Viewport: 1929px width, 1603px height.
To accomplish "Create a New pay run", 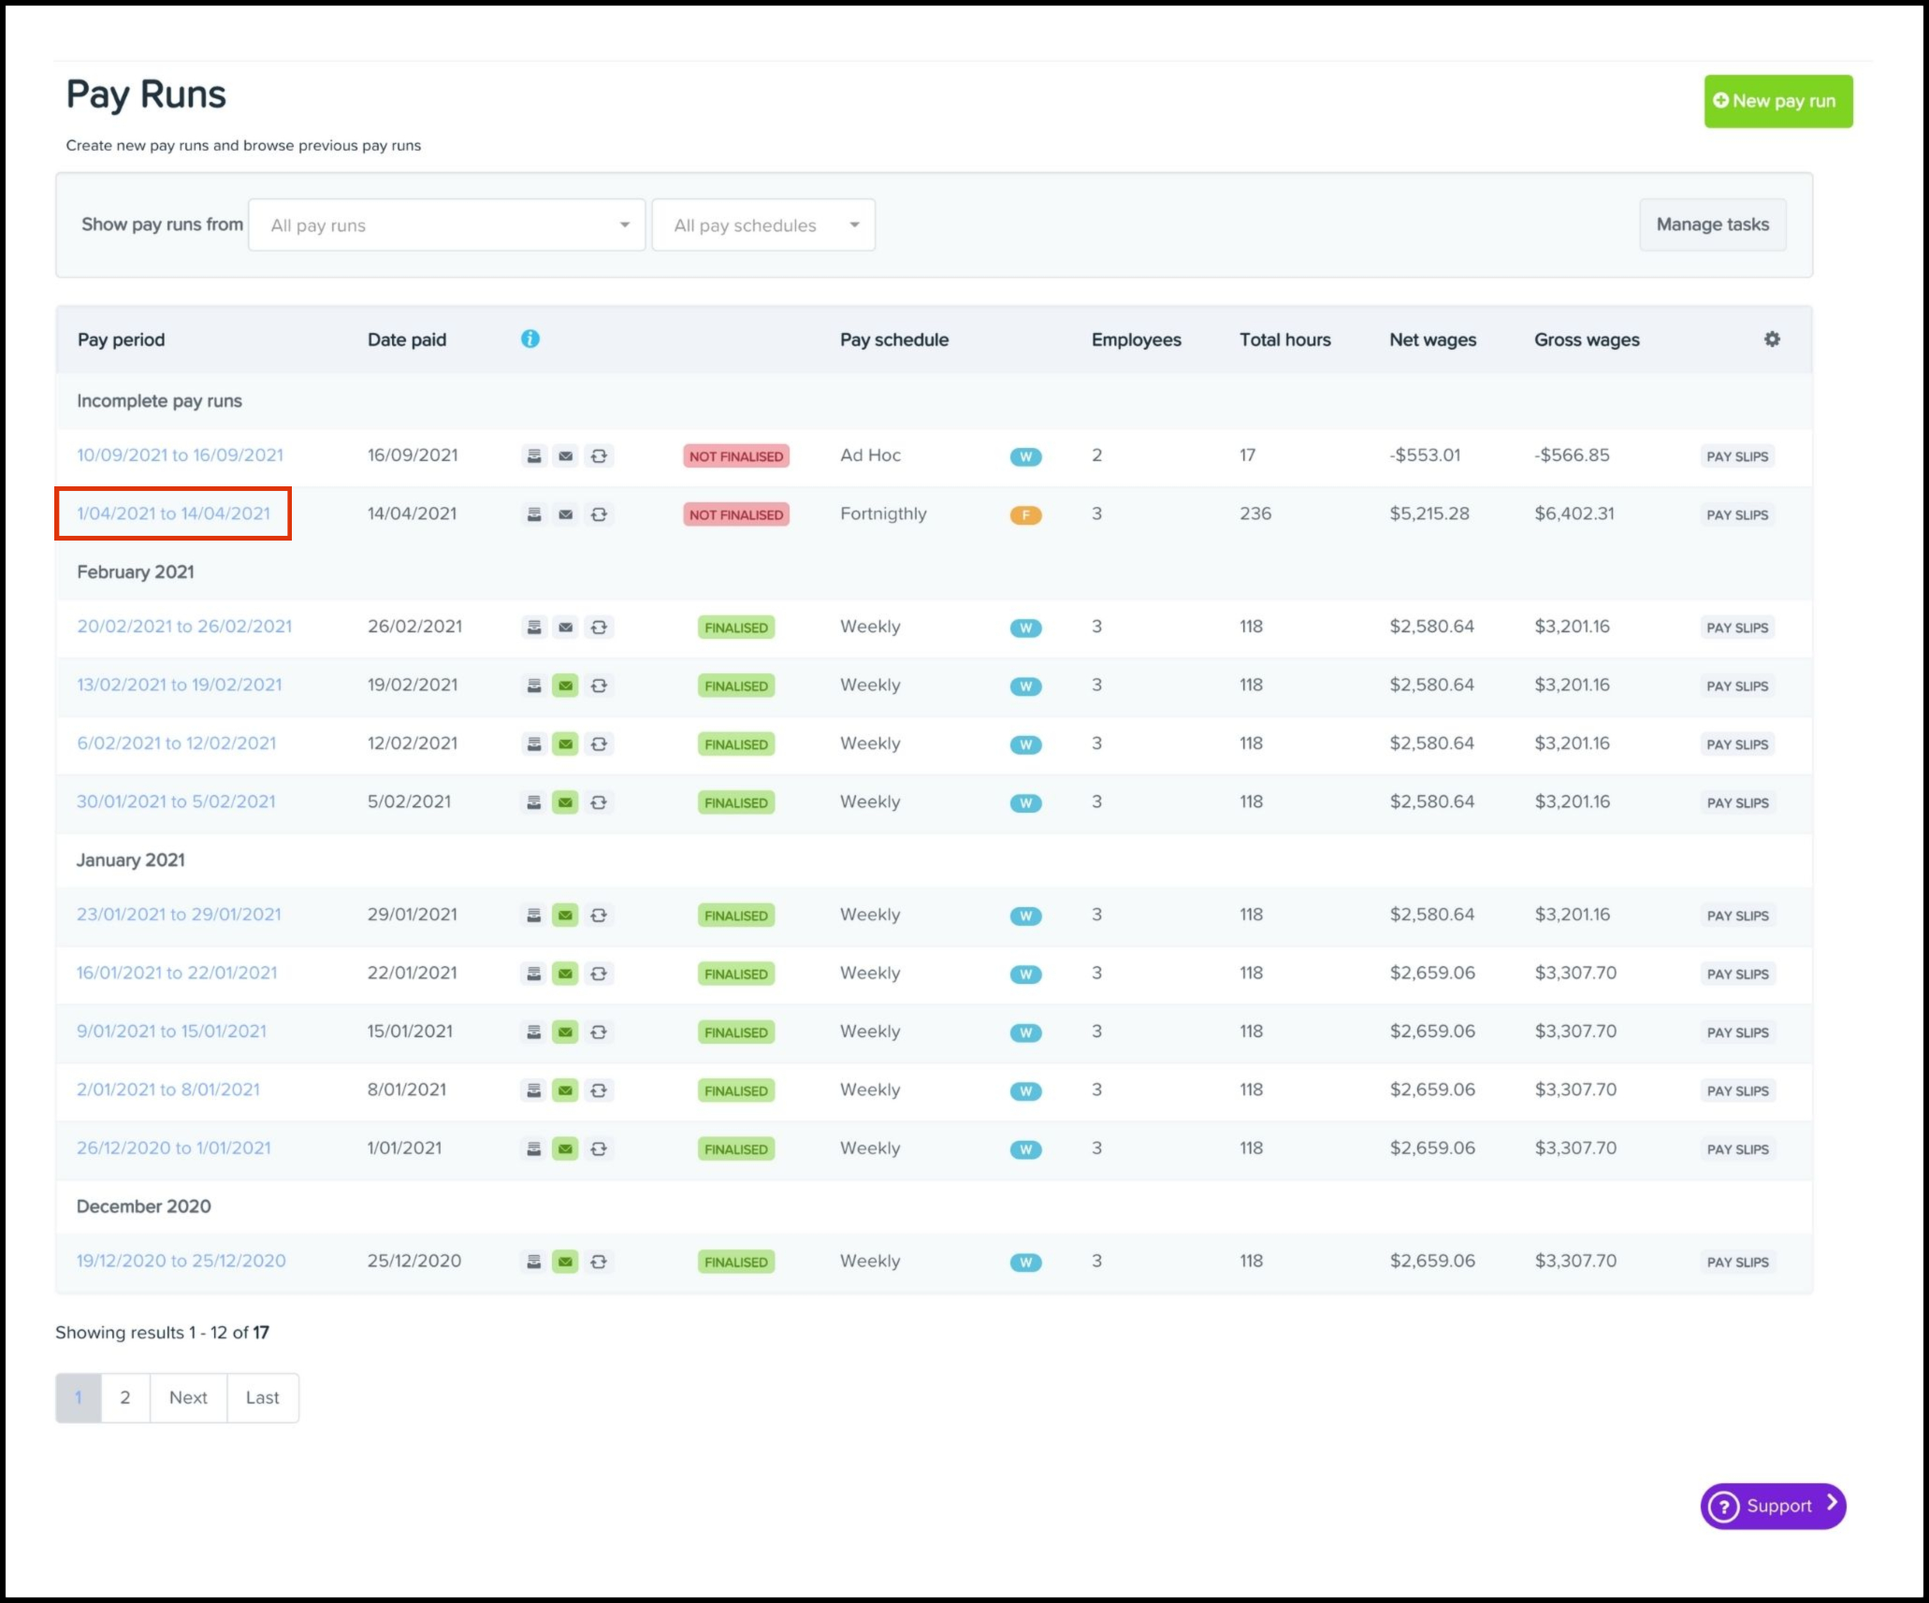I will (x=1777, y=101).
